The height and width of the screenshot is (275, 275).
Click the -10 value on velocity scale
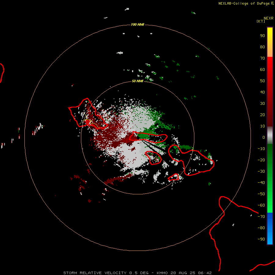coord(261,149)
